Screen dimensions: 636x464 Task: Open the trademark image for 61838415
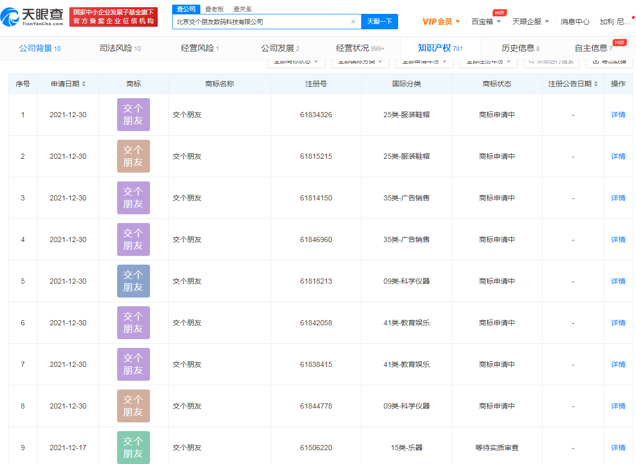[134, 364]
